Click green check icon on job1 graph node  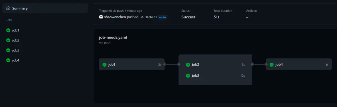point(104,65)
